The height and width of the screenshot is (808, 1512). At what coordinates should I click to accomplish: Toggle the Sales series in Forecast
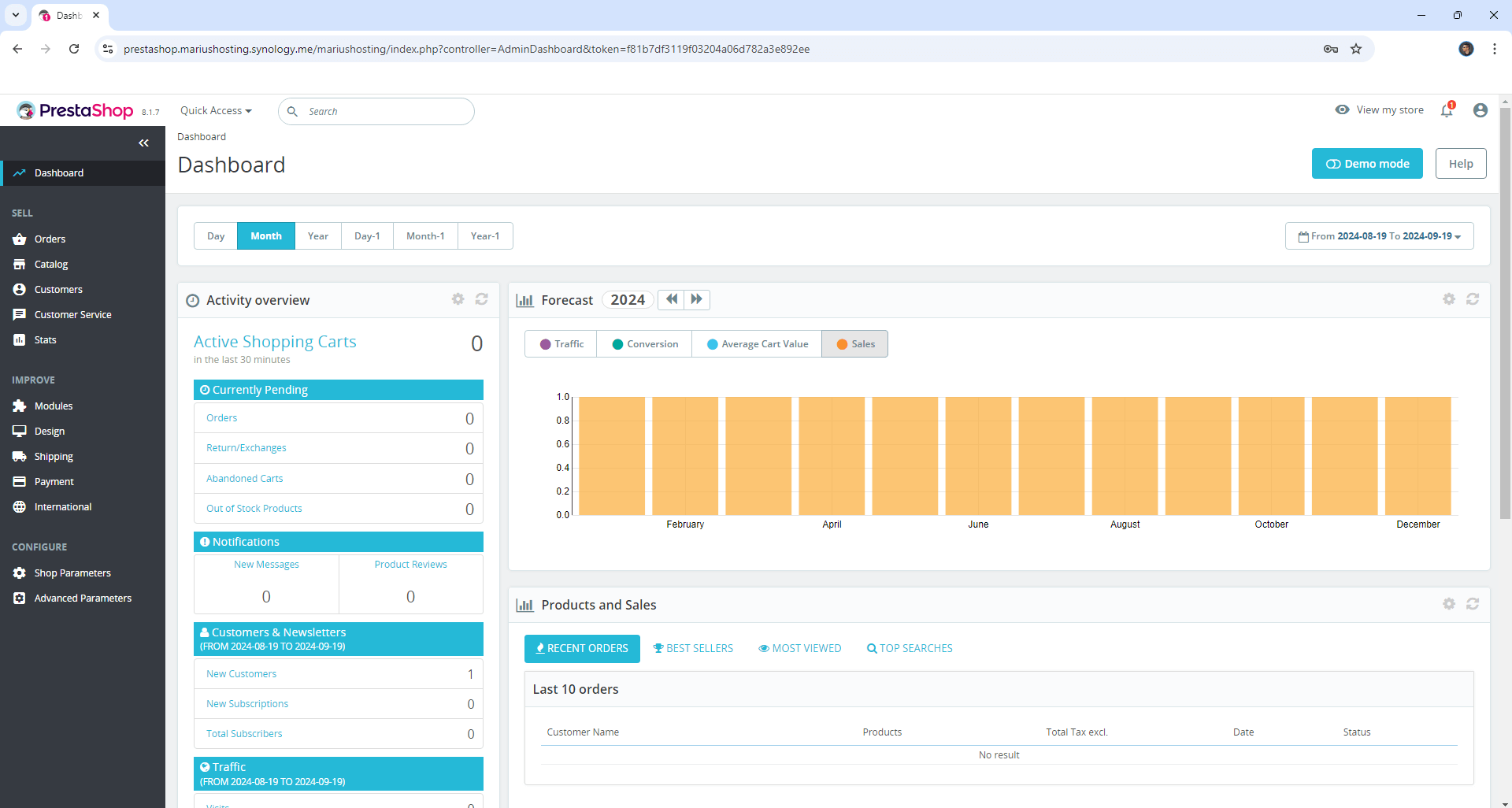(x=855, y=344)
